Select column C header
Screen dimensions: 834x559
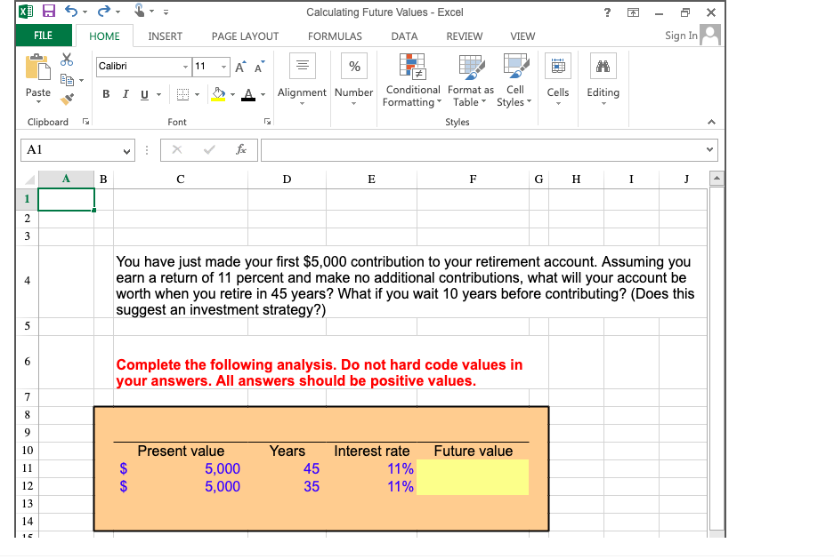tap(181, 180)
